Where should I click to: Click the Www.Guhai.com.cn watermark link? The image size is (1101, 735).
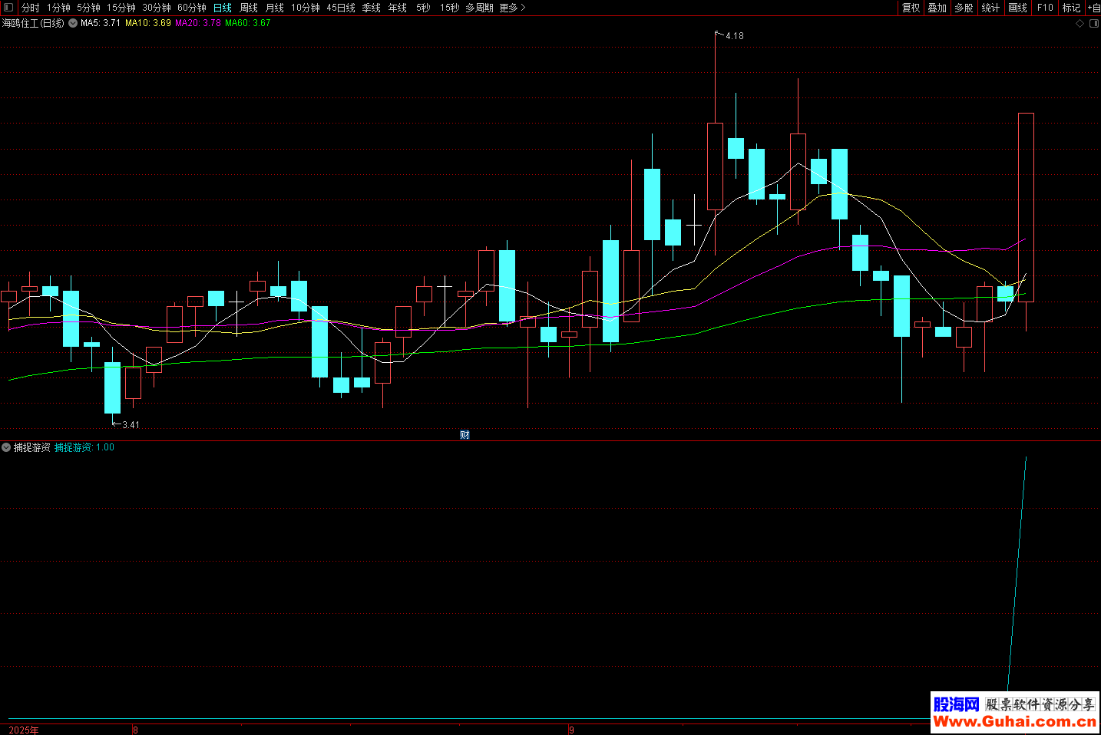click(x=1014, y=721)
